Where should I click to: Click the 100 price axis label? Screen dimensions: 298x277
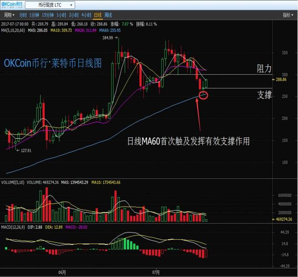[x=284, y=163]
